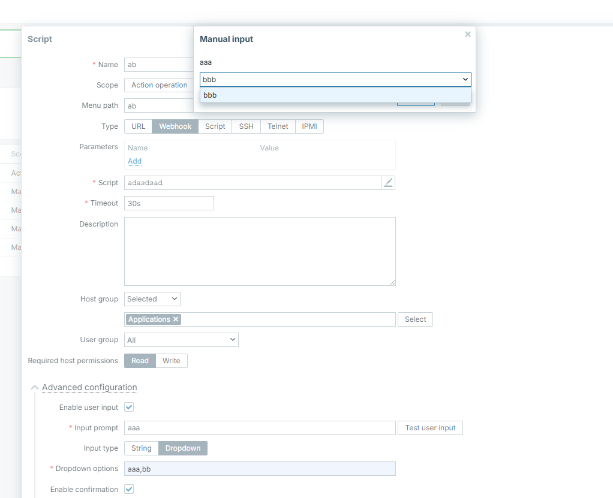The height and width of the screenshot is (498, 613).
Task: Choose the bbb option in list
Action: coord(335,95)
